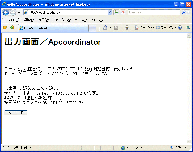Click the line あなたは、1番目のお客様です。
Viewport: 193px width, 152px height.
(x=33, y=98)
